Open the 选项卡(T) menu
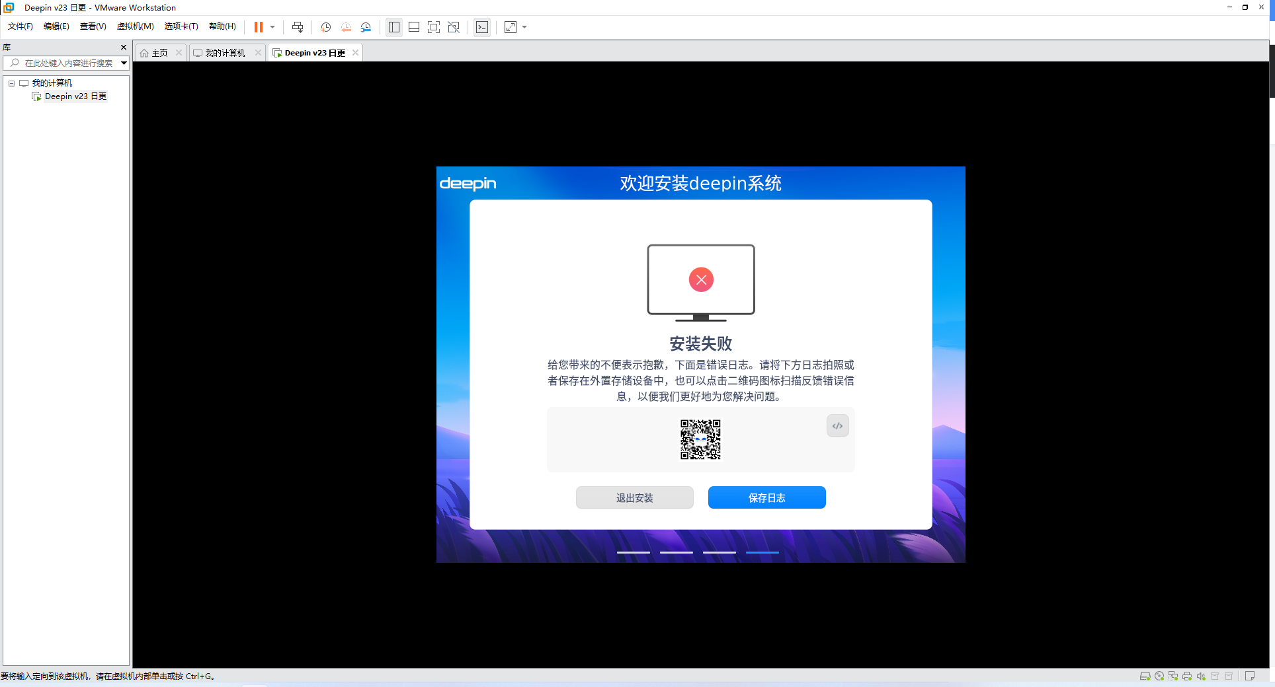This screenshot has height=687, width=1275. click(x=181, y=26)
